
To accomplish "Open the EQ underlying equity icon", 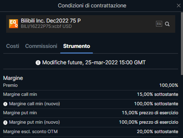I will point(159,24).
